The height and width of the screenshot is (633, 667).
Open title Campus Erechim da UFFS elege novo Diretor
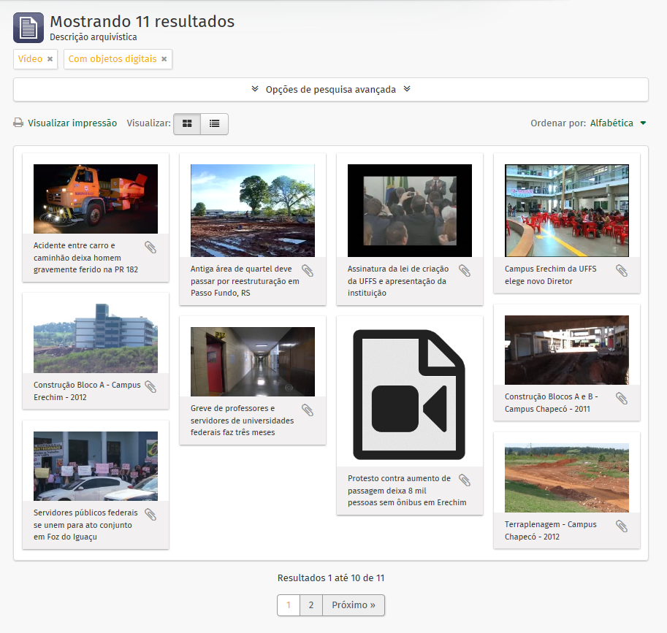click(x=550, y=275)
